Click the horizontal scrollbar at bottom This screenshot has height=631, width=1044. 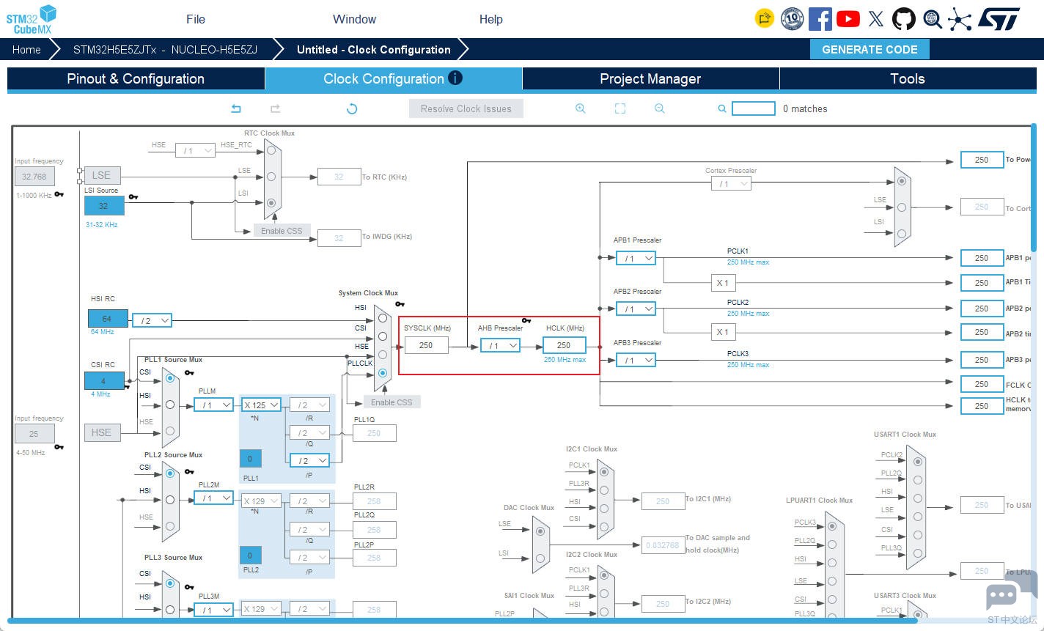[x=462, y=621]
